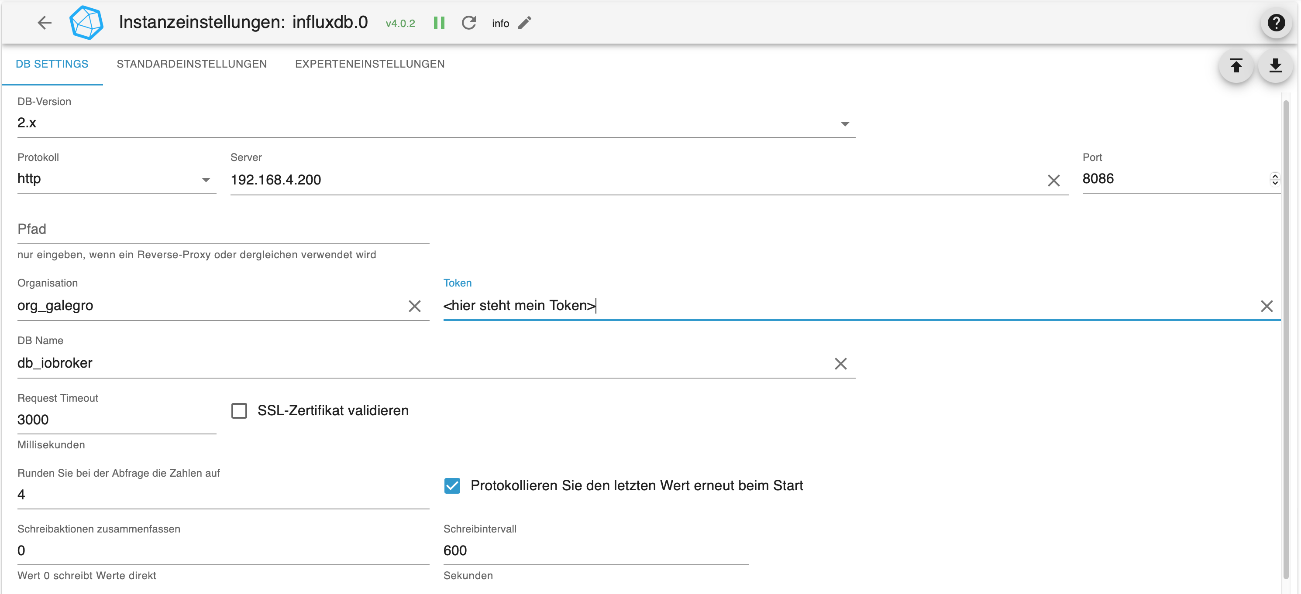The height and width of the screenshot is (594, 1301).
Task: Enable SSL-Zertifikat validieren checkbox
Action: click(x=239, y=411)
